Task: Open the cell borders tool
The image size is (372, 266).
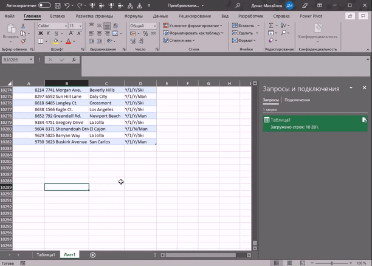Action: click(41, 41)
